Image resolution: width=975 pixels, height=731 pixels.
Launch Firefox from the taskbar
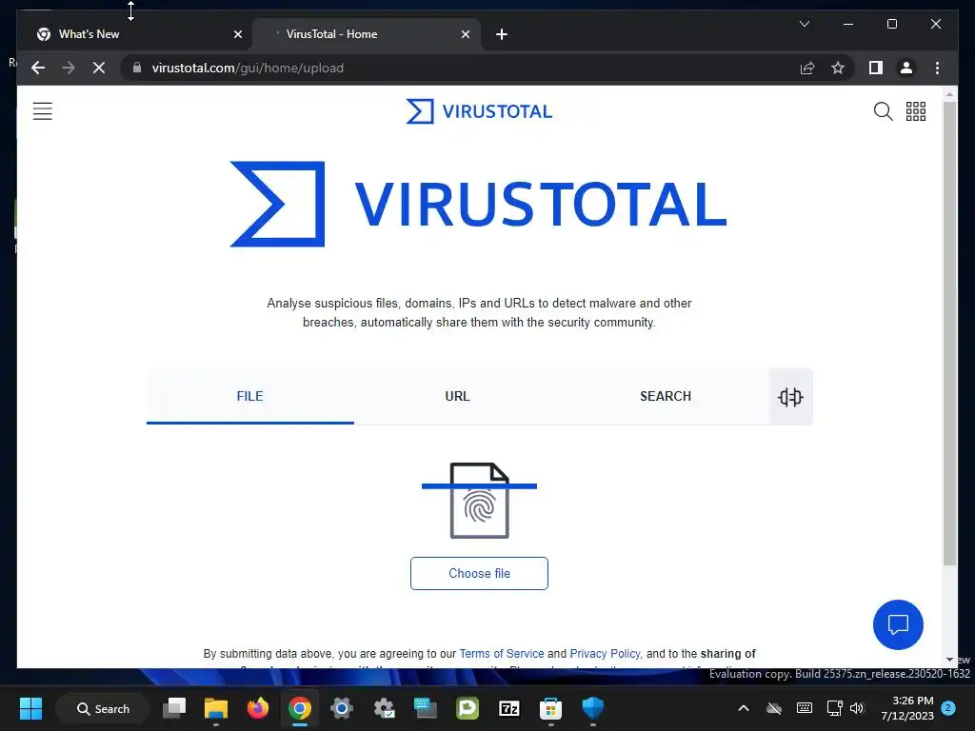pos(258,708)
